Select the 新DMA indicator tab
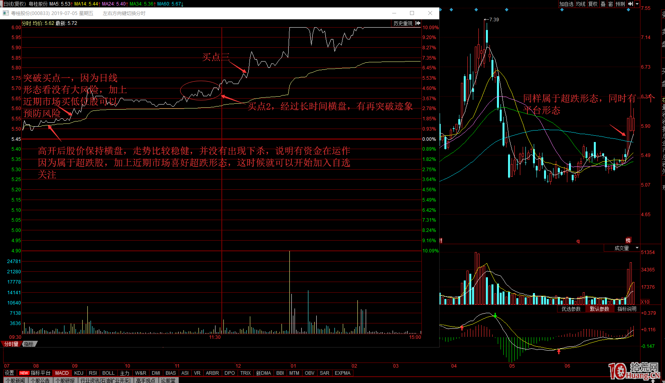The height and width of the screenshot is (383, 665). (x=263, y=373)
